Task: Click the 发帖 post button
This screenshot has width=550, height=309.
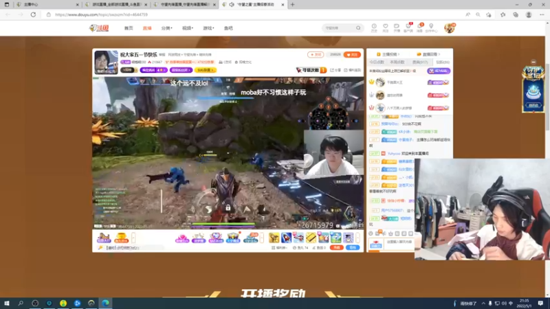Action: pos(316,55)
